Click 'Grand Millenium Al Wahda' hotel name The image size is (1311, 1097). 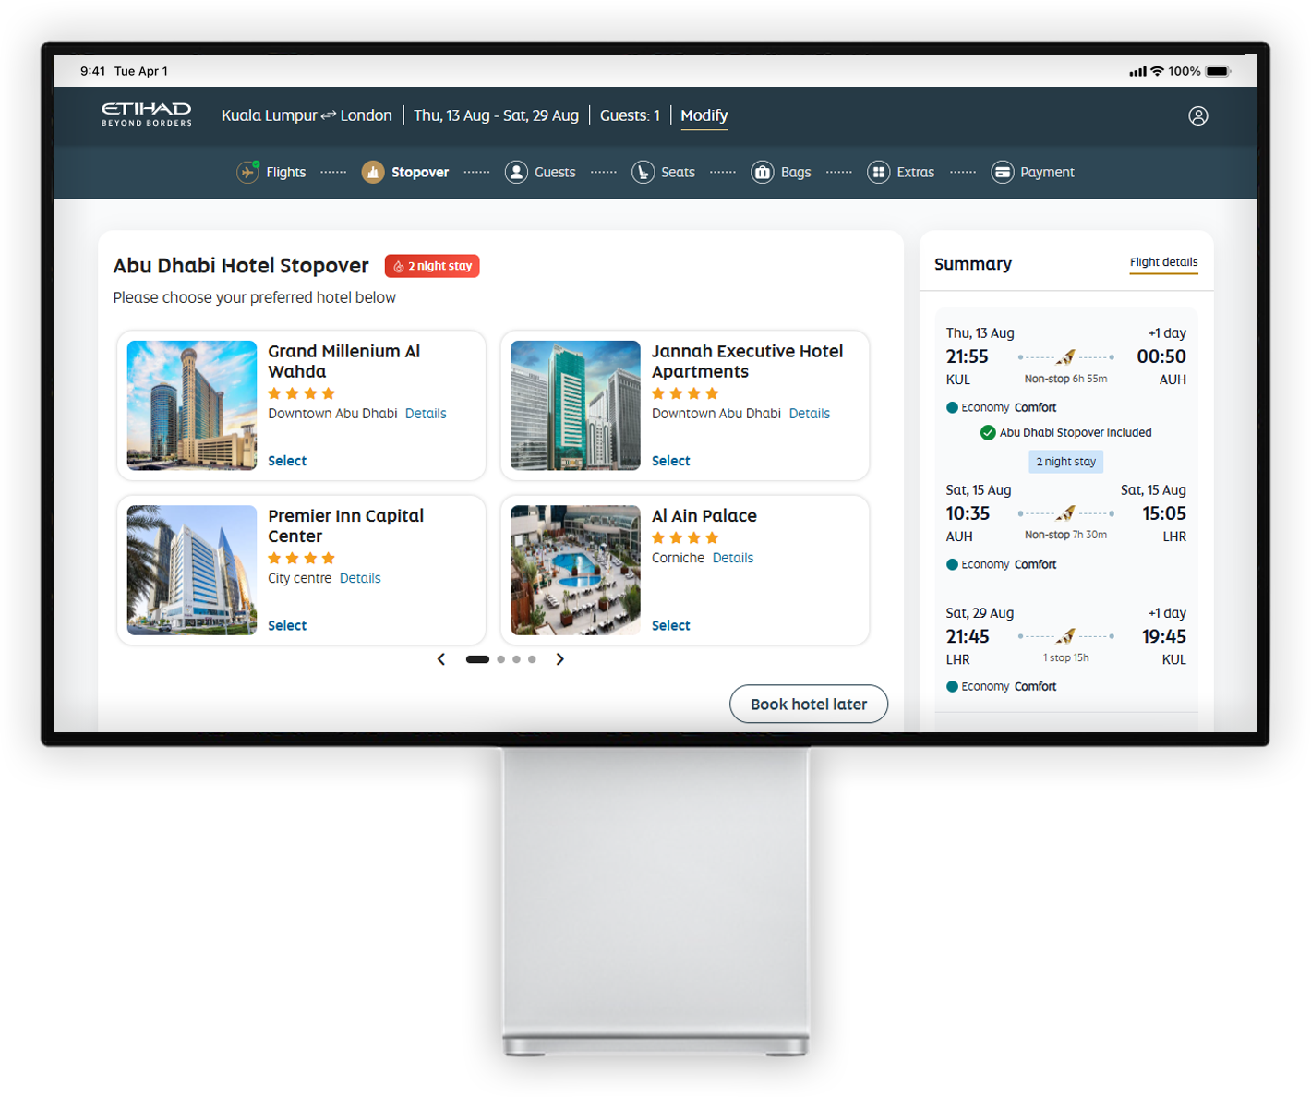tap(343, 361)
